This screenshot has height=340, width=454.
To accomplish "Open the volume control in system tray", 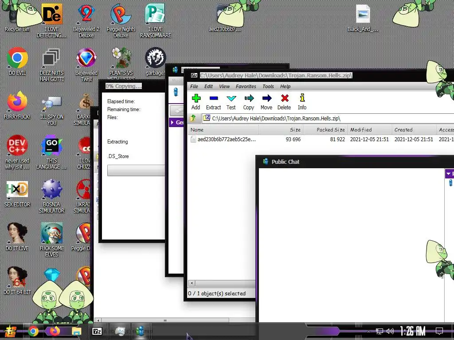I will click(x=390, y=331).
